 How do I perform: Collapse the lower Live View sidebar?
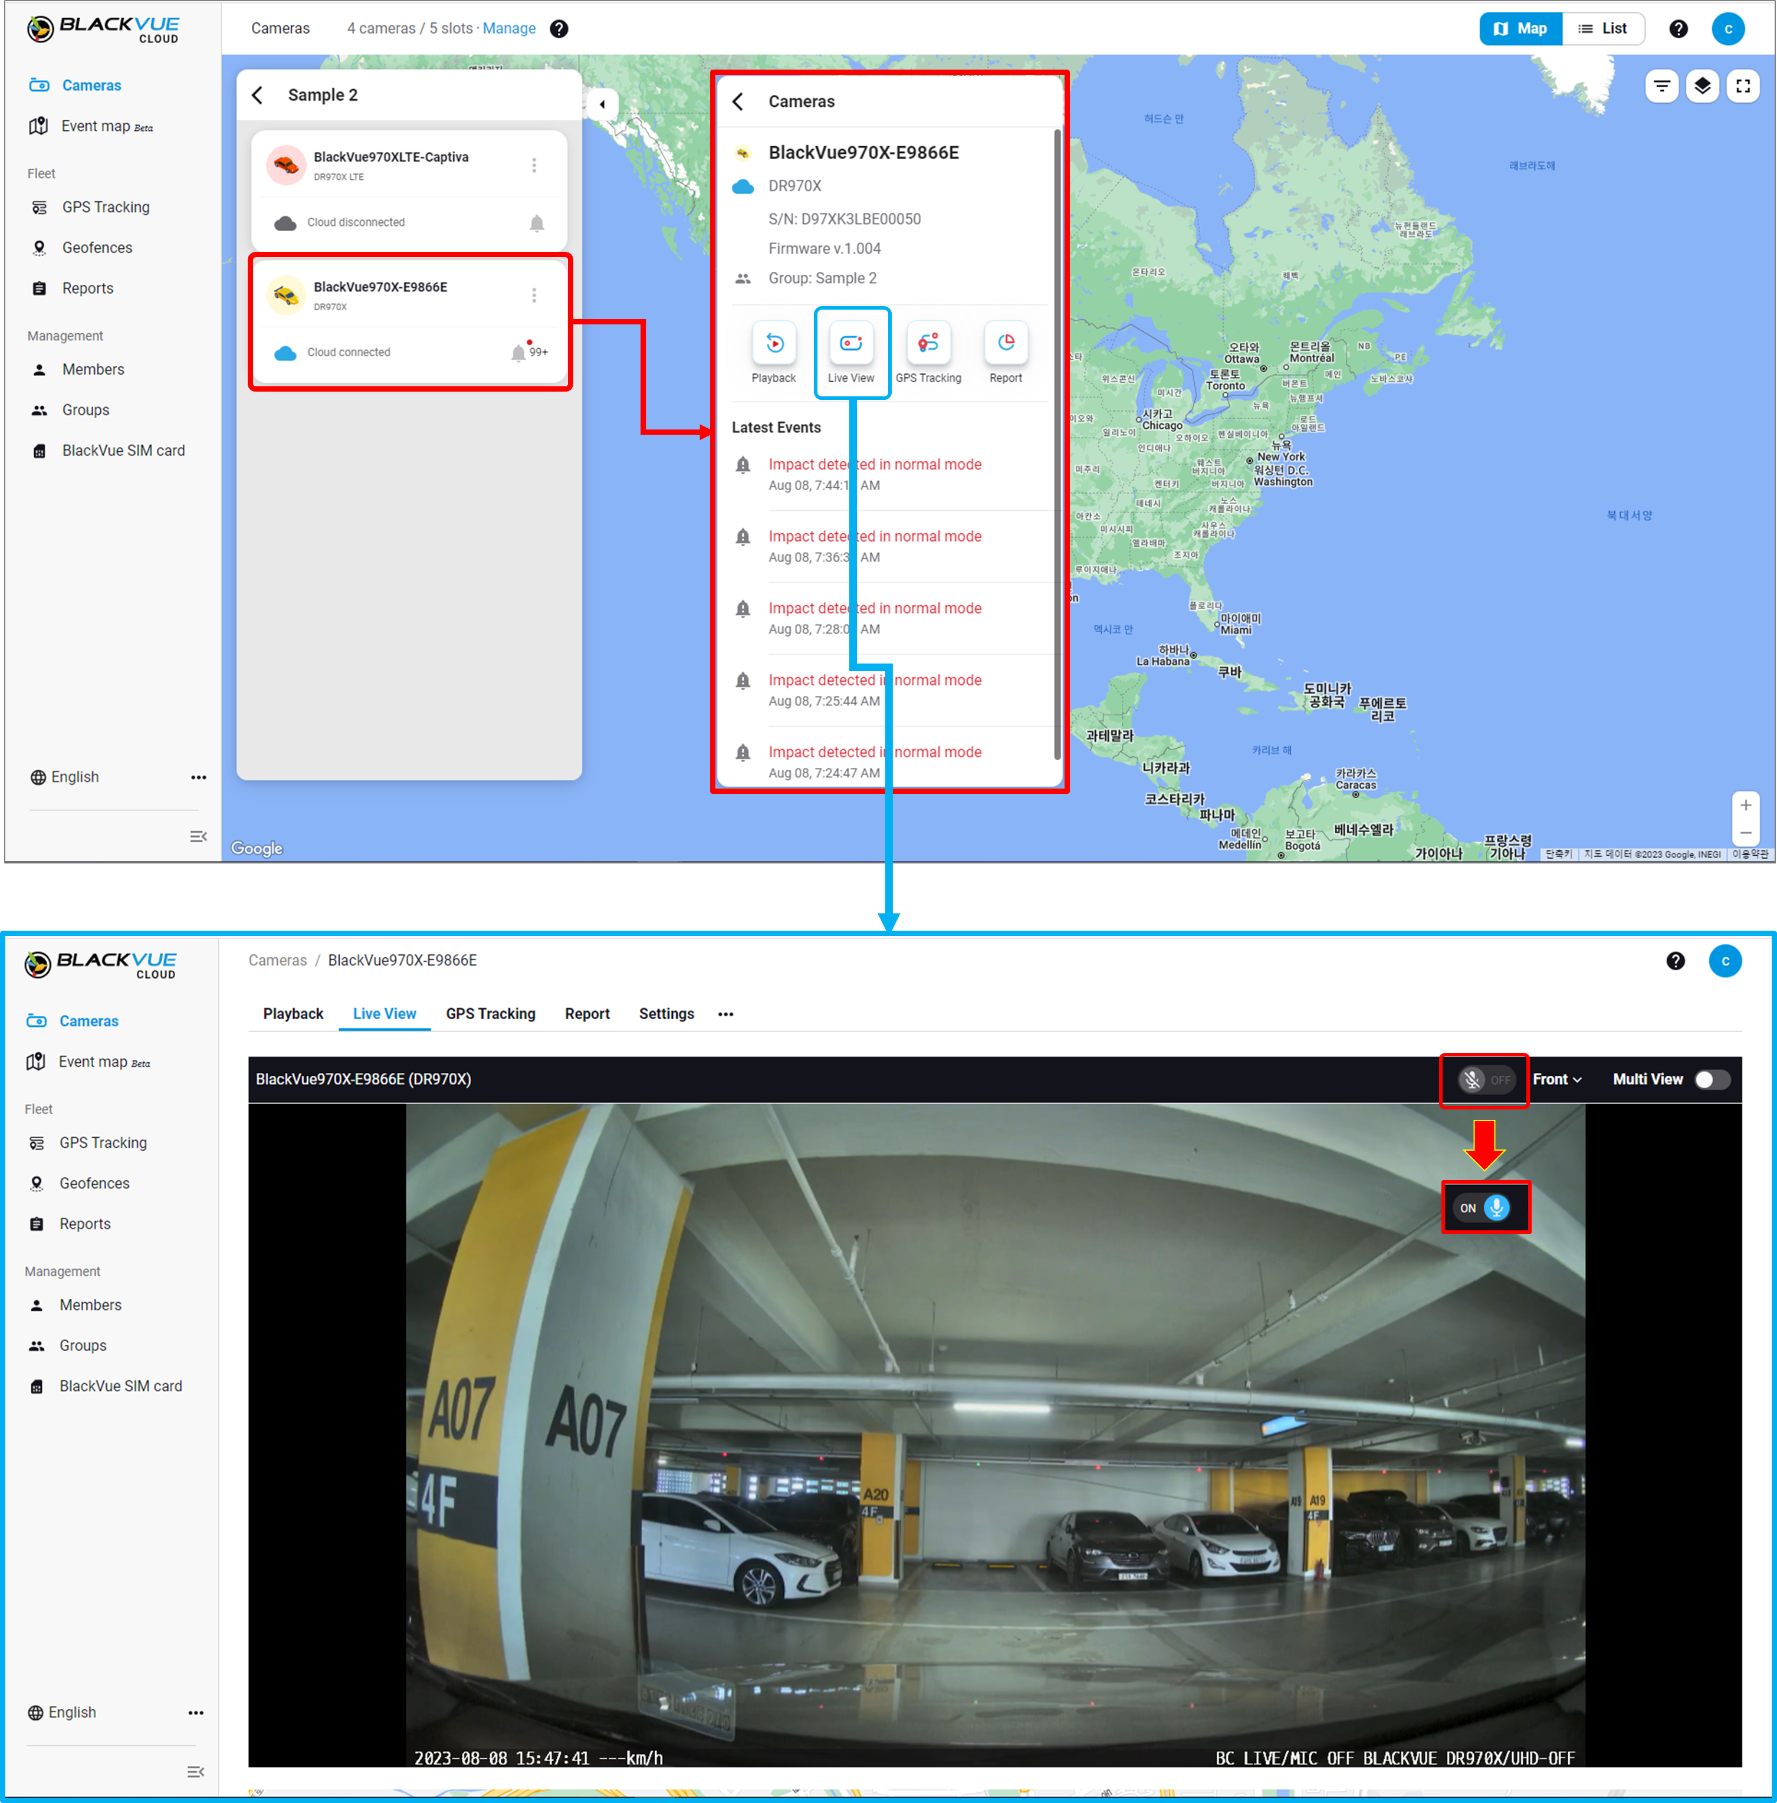[195, 1771]
